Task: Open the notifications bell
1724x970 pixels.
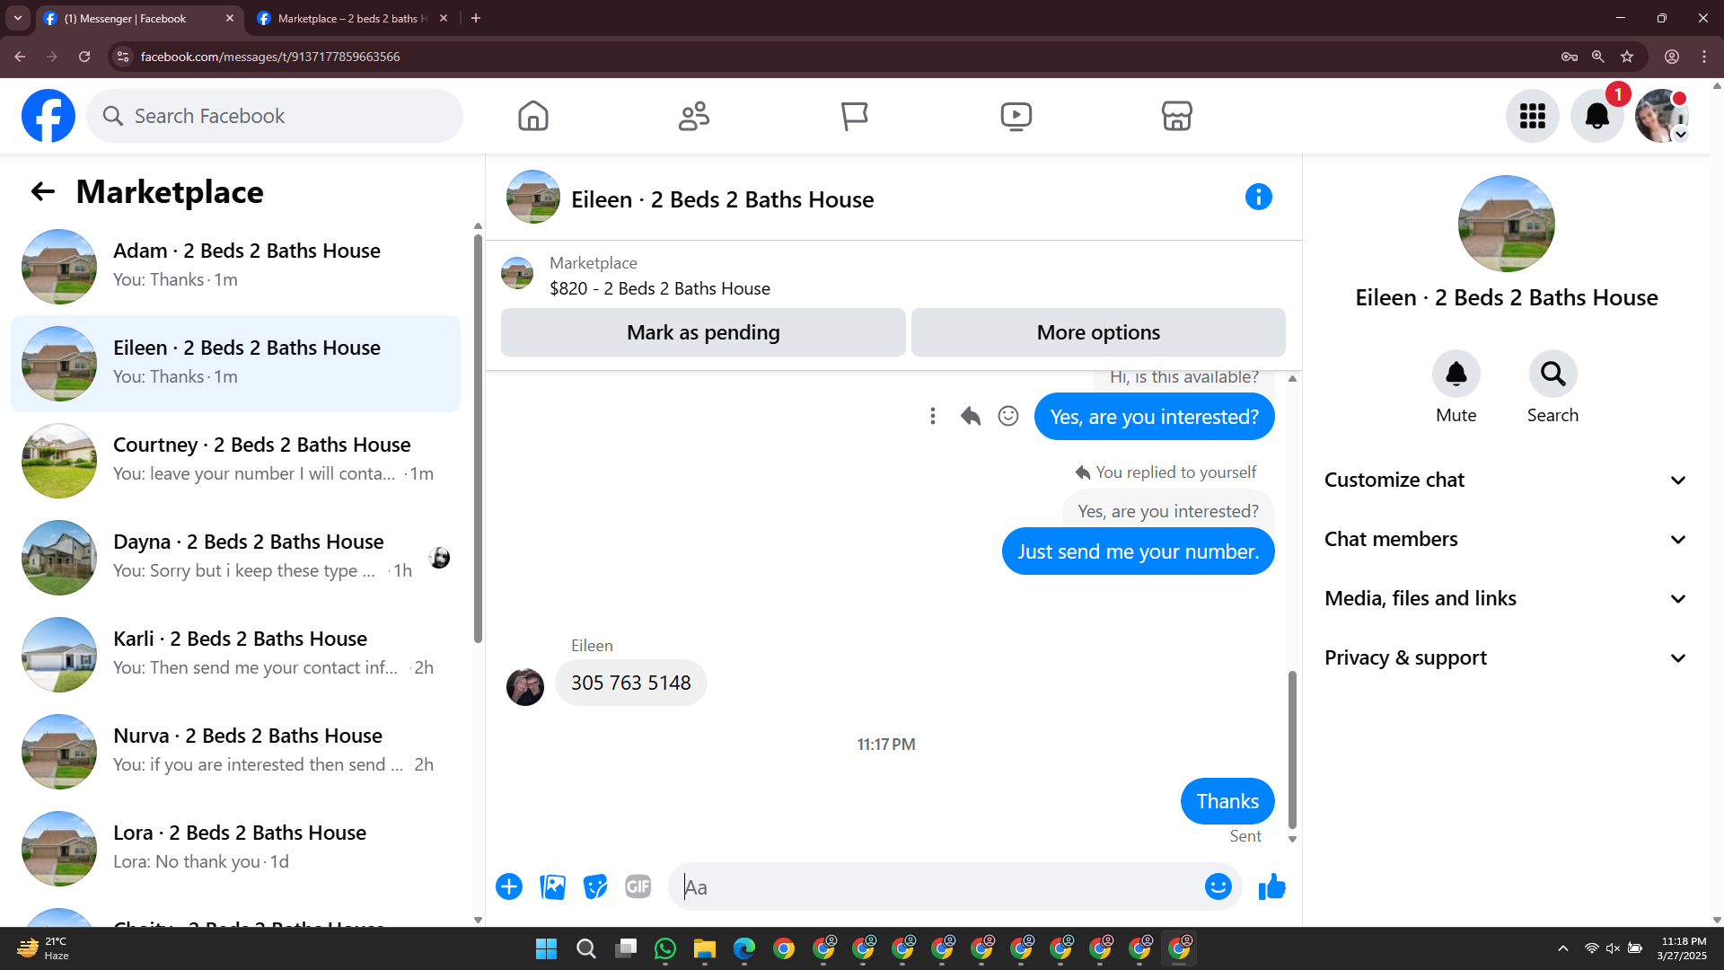Action: [x=1597, y=116]
